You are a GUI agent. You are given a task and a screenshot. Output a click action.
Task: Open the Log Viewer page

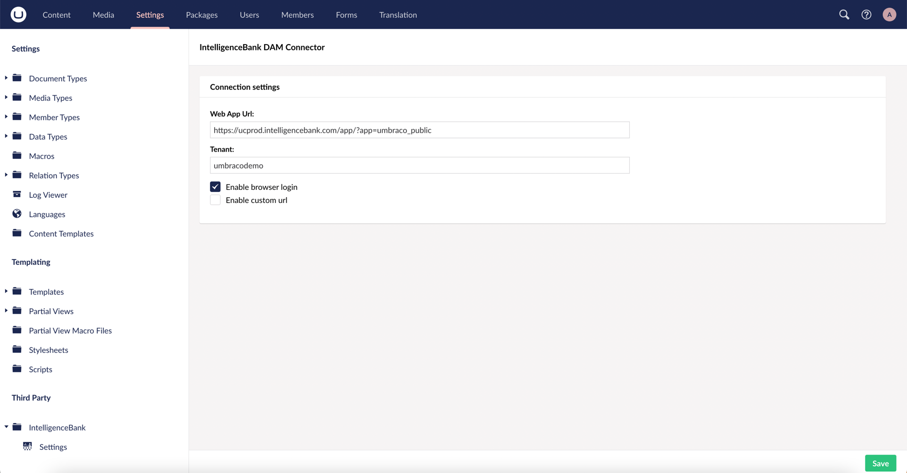pos(48,195)
